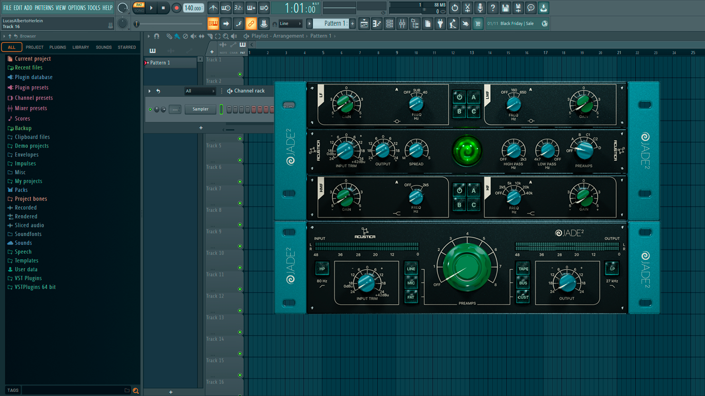
Task: Open the audio editor scissors icon
Action: pyautogui.click(x=467, y=8)
